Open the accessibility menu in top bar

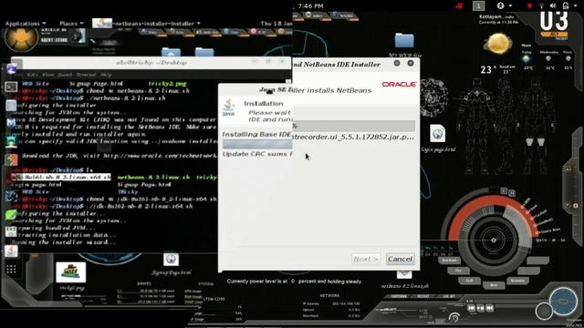[504, 5]
